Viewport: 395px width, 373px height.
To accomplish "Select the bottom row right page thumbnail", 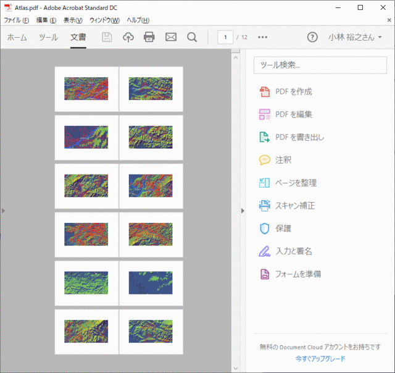I will [x=151, y=332].
